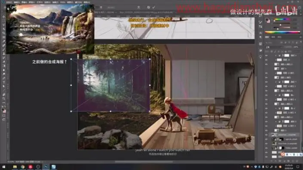
Task: Open the Photoshop app in the Windows taskbar
Action: click(x=46, y=167)
